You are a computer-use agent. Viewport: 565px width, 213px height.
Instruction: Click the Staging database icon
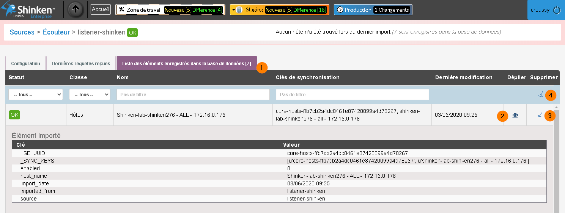(239, 10)
